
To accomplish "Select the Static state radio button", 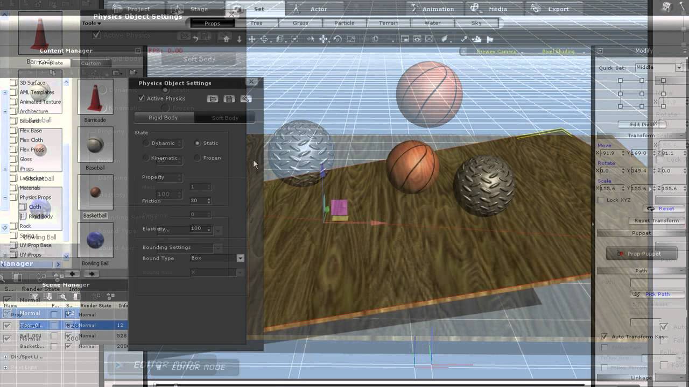I will [x=198, y=143].
